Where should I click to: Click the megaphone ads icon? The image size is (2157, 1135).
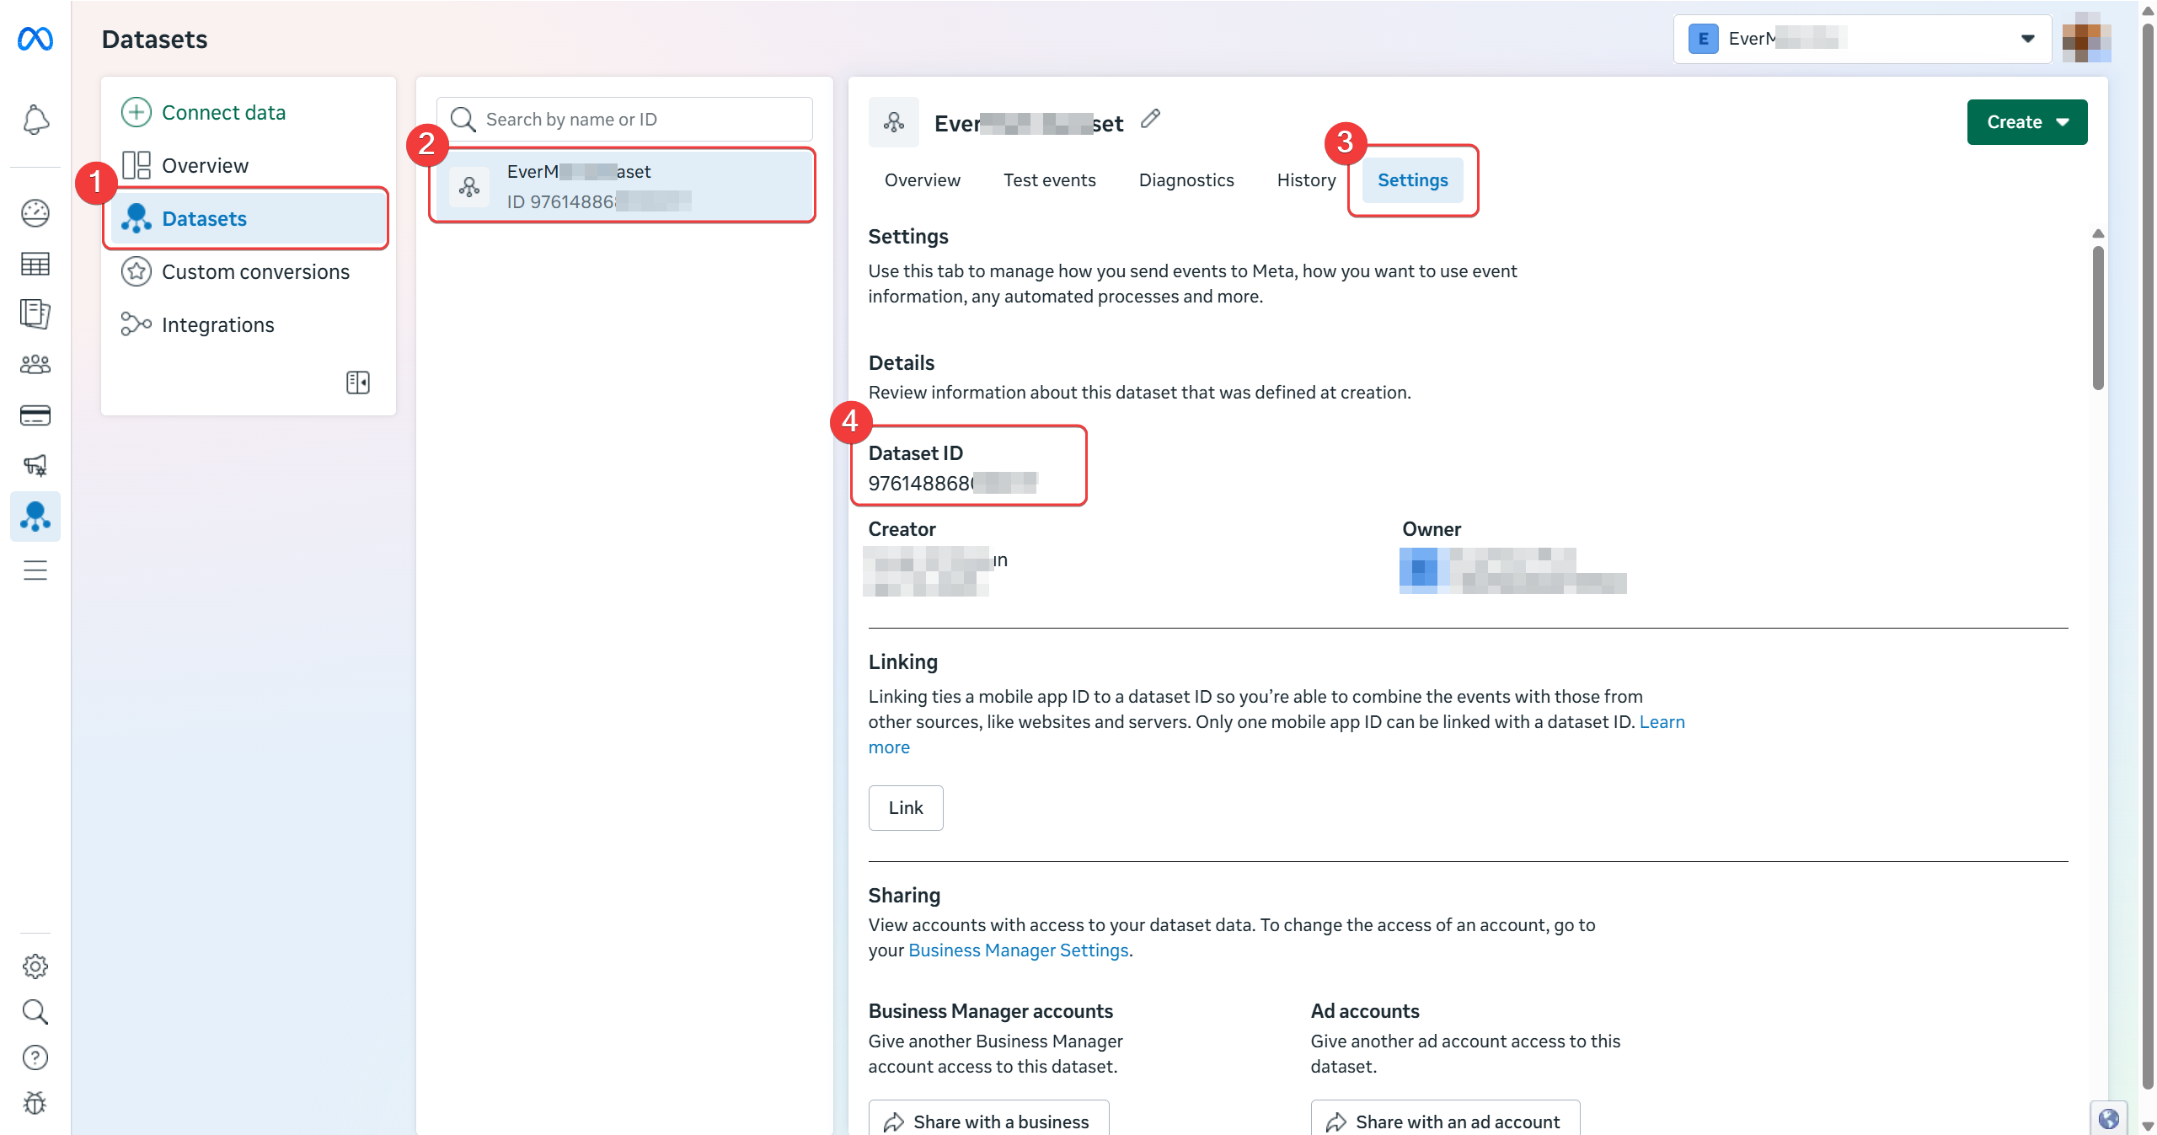(x=35, y=465)
